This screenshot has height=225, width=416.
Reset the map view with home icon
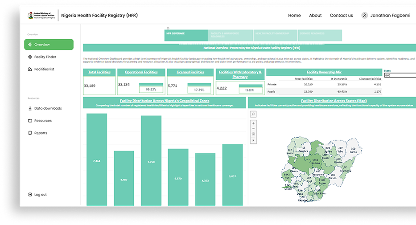coord(253,134)
